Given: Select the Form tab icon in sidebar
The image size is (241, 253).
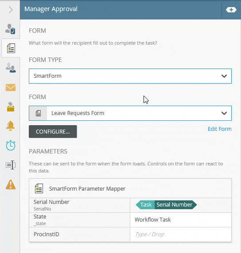Looking at the screenshot, I should pyautogui.click(x=11, y=48).
